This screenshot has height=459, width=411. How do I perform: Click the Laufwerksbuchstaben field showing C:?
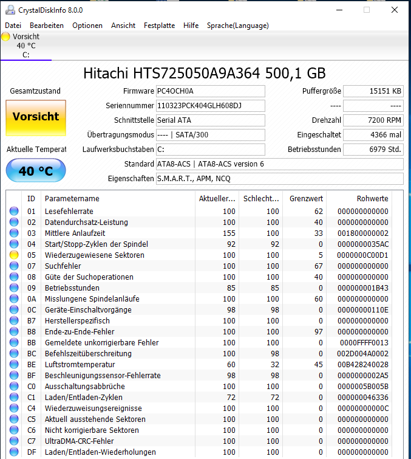(211, 150)
